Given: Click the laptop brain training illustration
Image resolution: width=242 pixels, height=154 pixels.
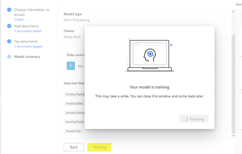Looking at the screenshot, I should (x=150, y=55).
